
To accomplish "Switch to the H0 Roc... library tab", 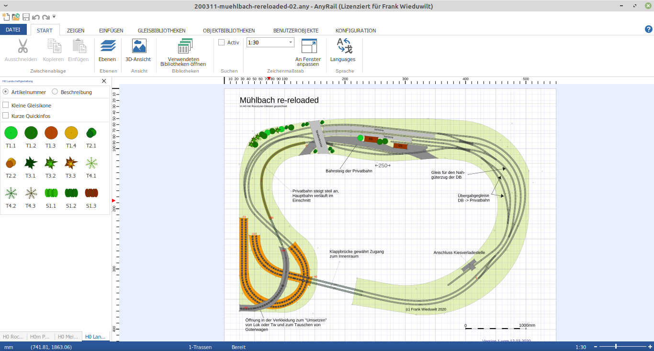I will point(13,337).
